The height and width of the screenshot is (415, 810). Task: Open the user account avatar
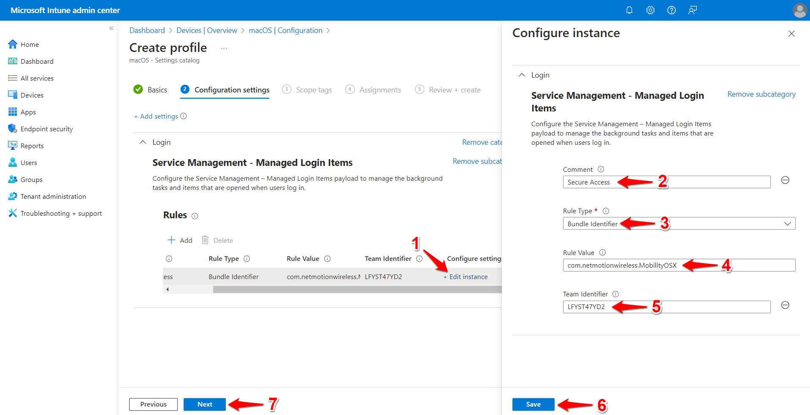click(799, 10)
